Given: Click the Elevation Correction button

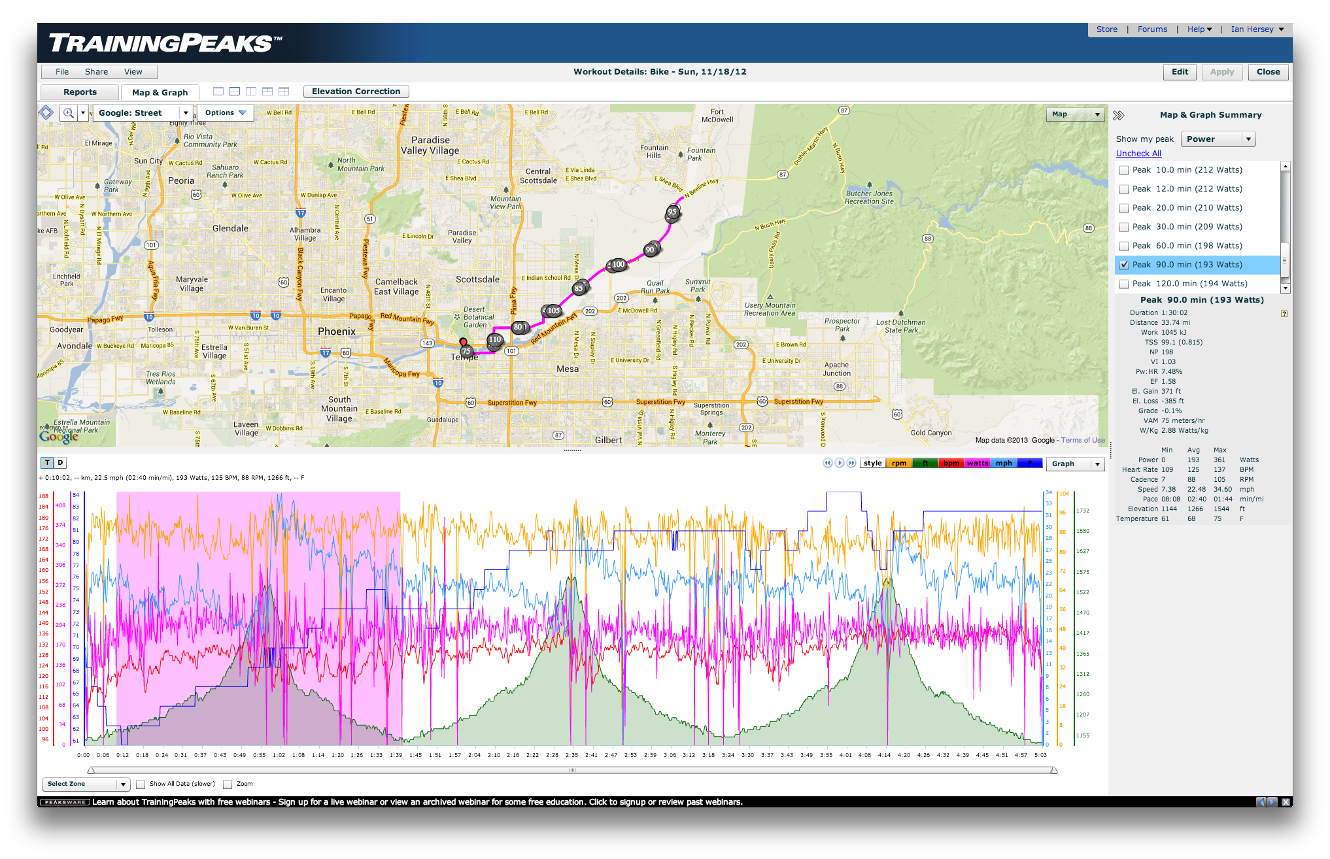Looking at the screenshot, I should (356, 92).
